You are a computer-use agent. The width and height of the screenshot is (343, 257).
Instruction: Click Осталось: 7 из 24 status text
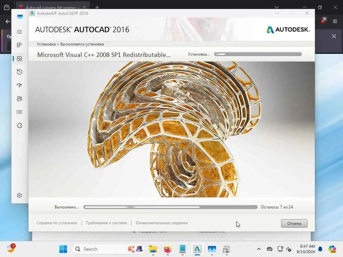[x=277, y=207]
